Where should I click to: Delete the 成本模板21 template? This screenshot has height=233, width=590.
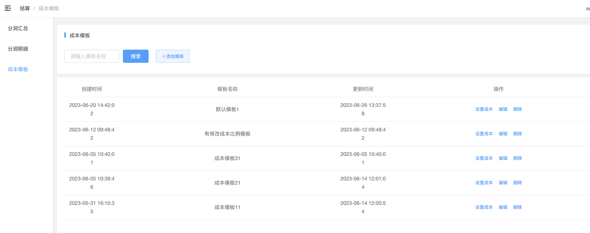tap(517, 183)
